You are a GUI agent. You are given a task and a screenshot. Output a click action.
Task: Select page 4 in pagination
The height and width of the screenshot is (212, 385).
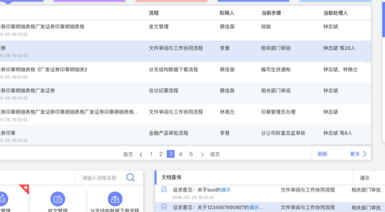point(180,154)
